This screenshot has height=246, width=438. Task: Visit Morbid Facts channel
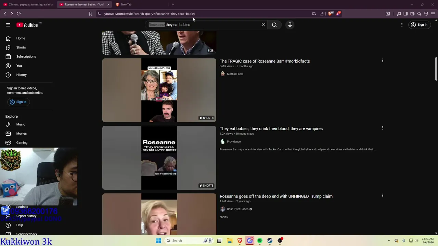235,74
